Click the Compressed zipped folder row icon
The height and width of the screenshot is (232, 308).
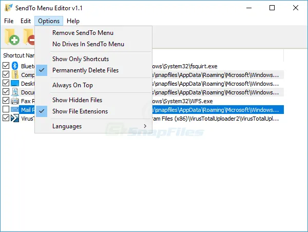(x=15, y=74)
